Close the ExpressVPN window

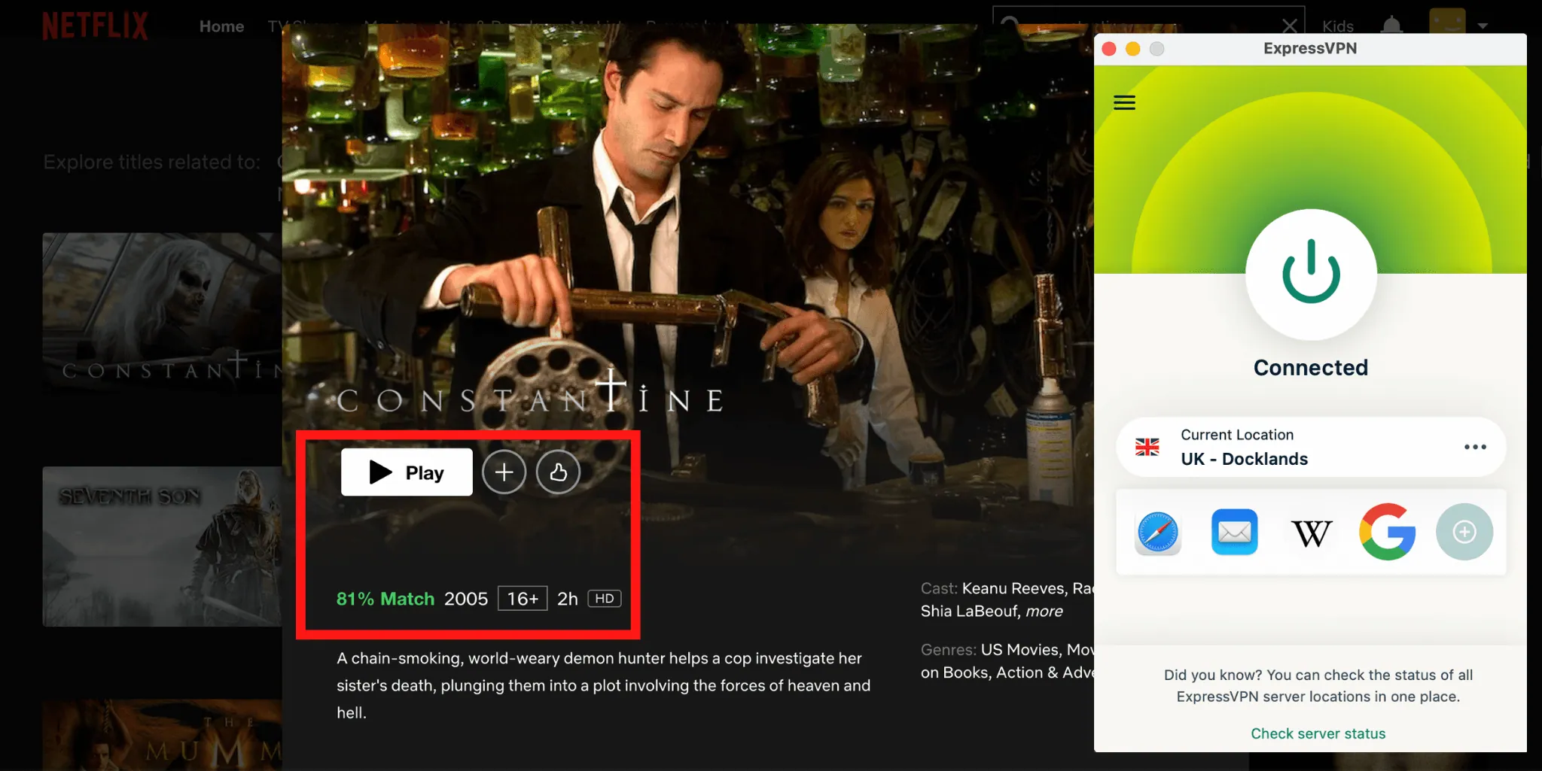(1108, 49)
